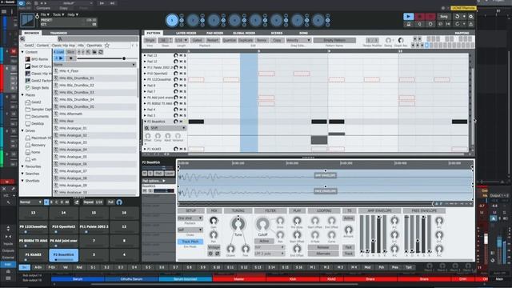This screenshot has height=288, width=512.
Task: Open the Desktop place
Action: [38, 123]
